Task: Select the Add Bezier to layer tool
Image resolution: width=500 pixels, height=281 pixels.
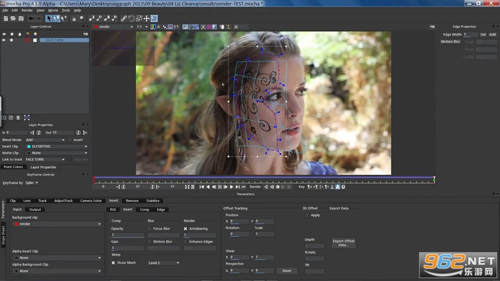Action: pos(114,18)
